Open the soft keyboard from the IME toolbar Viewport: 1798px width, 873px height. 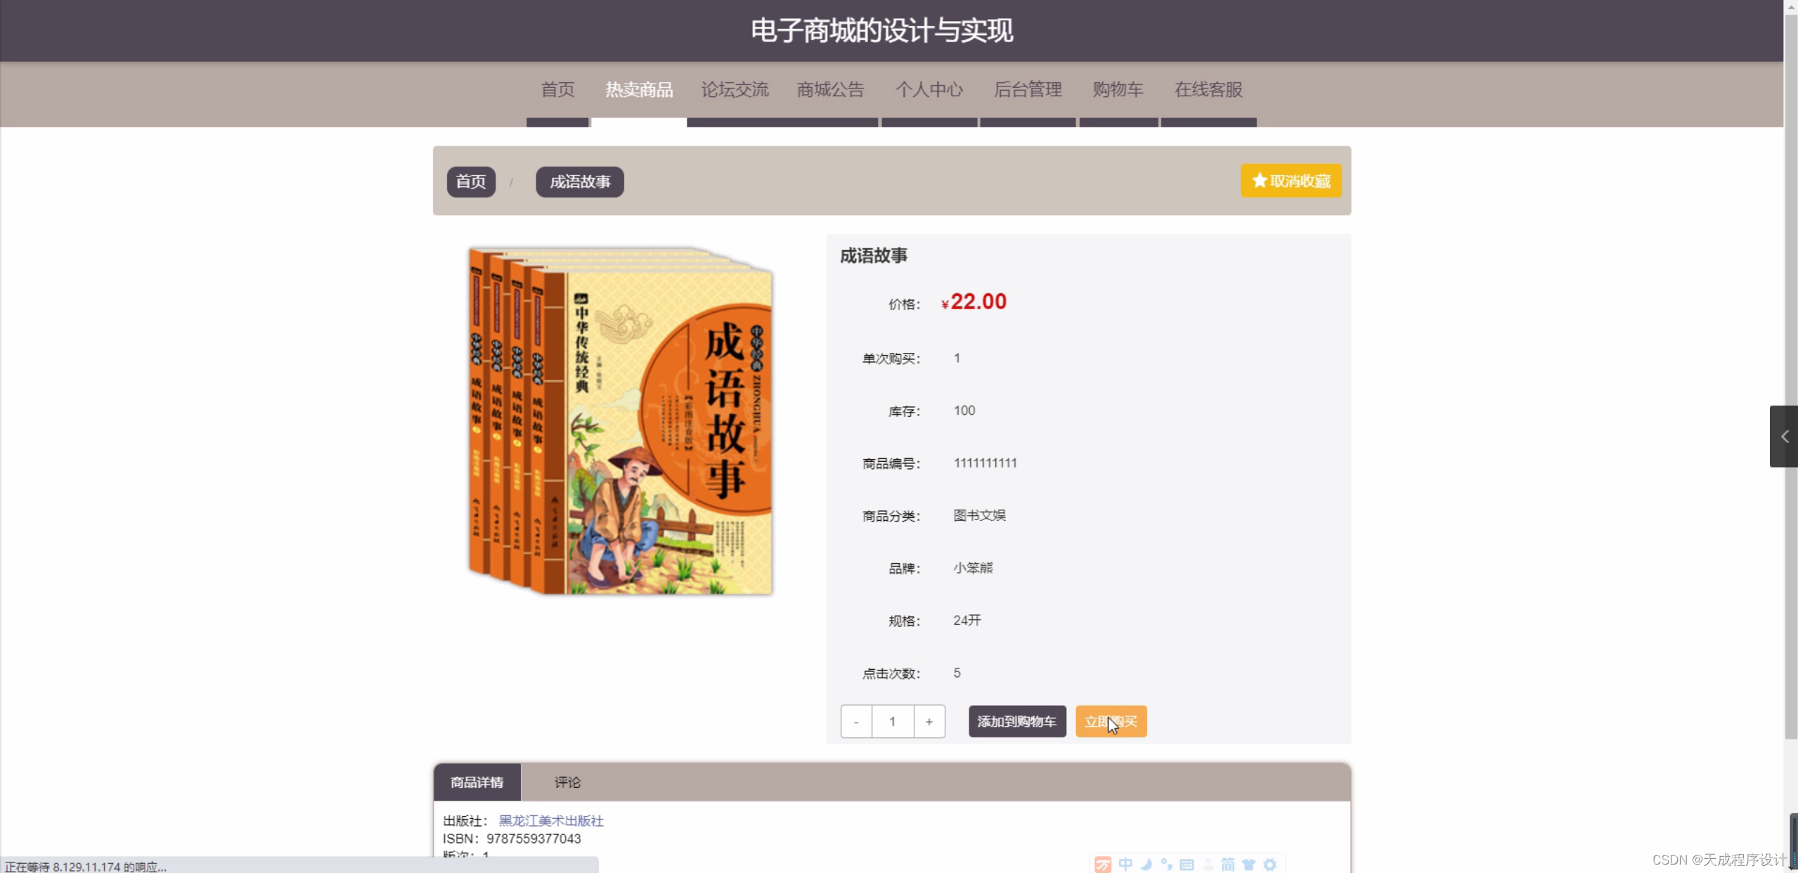[x=1186, y=864]
